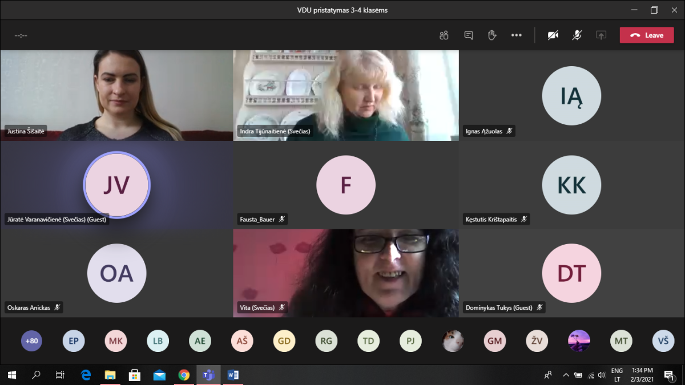Unmute the microphone in toolbar
Viewport: 685px width, 385px height.
click(577, 35)
